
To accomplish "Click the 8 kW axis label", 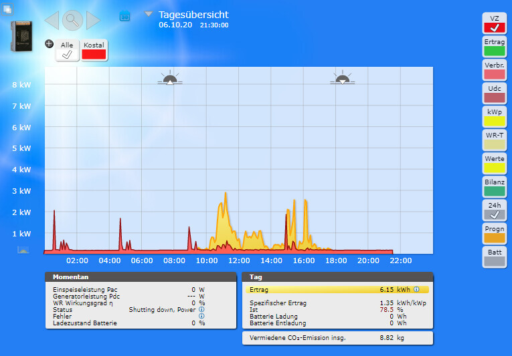I will [x=21, y=85].
